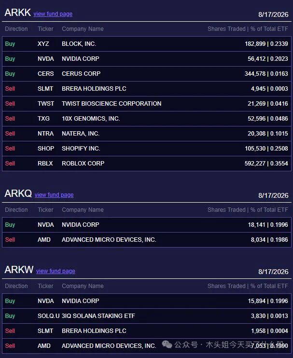The width and height of the screenshot is (293, 358).
Task: Open the ARKQ view fund page link
Action: pos(54,195)
